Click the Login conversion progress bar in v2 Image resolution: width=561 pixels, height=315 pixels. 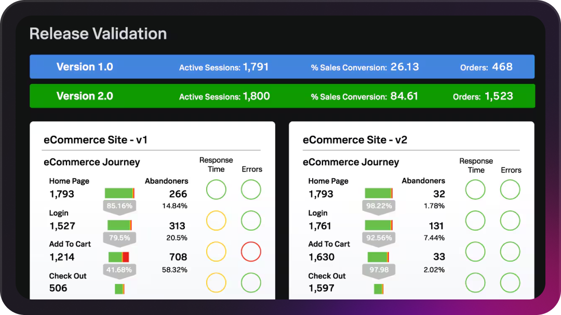click(x=379, y=225)
